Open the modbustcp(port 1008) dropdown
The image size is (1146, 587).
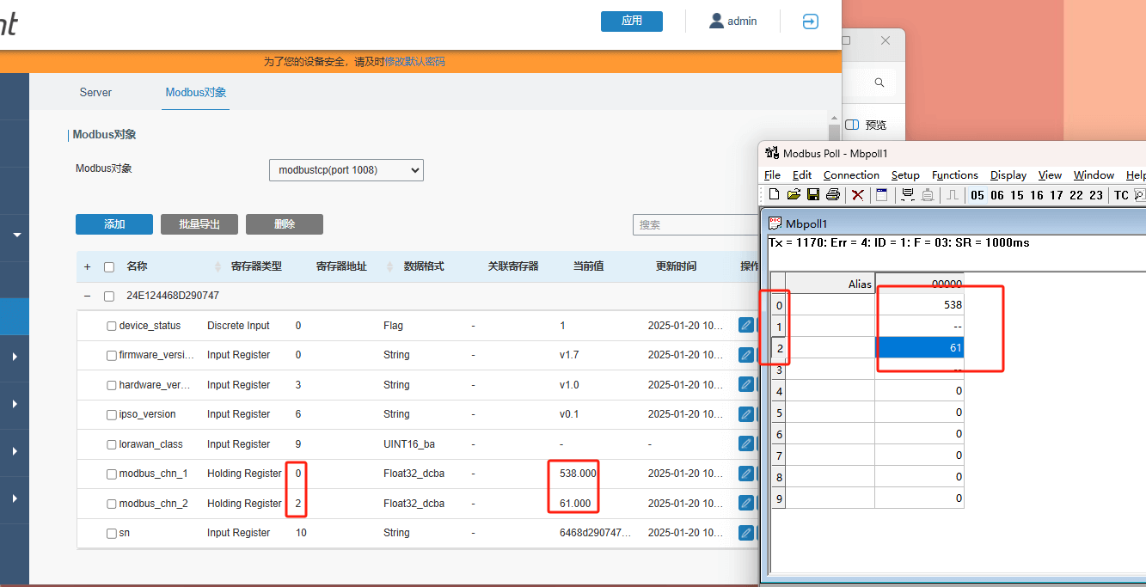click(346, 170)
